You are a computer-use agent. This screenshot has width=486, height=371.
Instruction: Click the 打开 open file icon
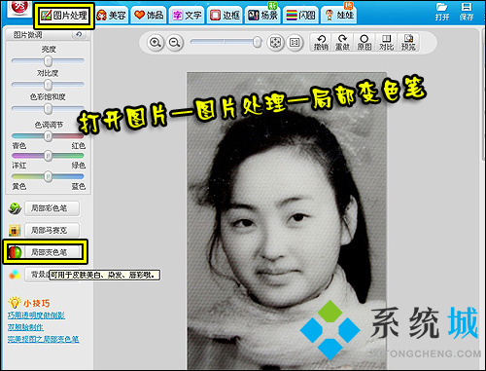pos(442,12)
